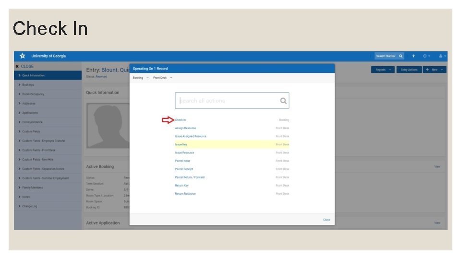The width and height of the screenshot is (461, 259).
Task: Select the Issue Assigned Resource action
Action: point(191,136)
